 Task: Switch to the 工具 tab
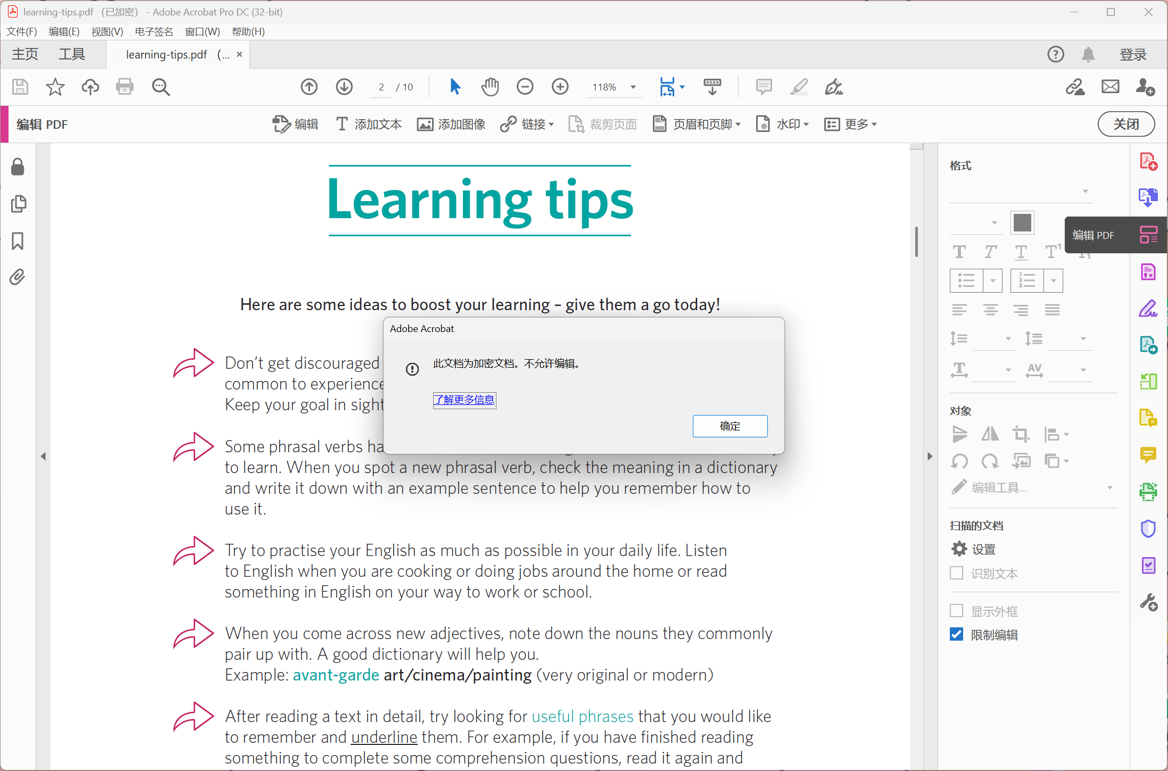point(72,54)
